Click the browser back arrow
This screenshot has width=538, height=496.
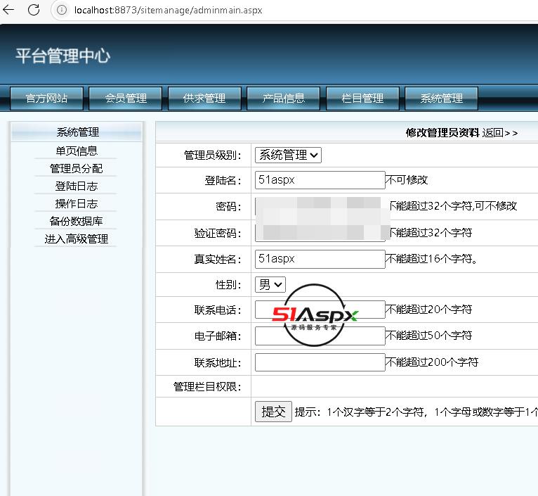pyautogui.click(x=9, y=11)
